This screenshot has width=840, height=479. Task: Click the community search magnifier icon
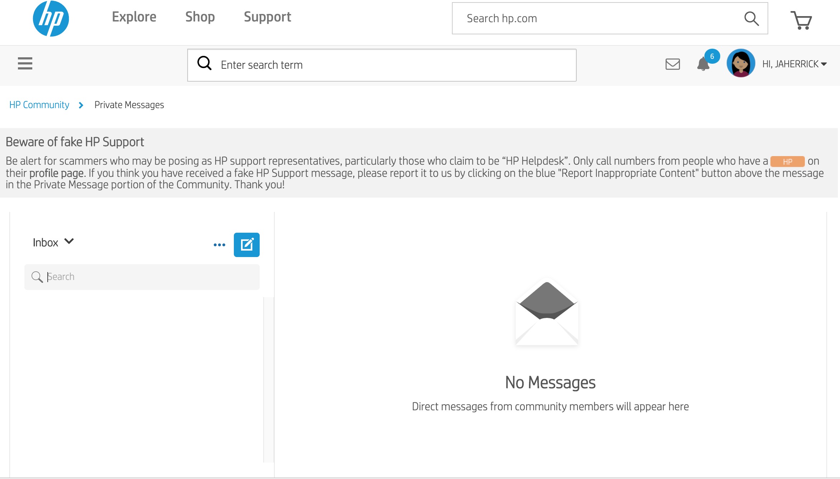(x=204, y=63)
